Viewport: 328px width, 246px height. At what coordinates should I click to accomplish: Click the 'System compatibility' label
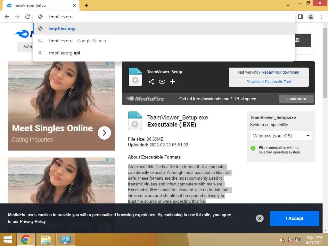coord(269,125)
